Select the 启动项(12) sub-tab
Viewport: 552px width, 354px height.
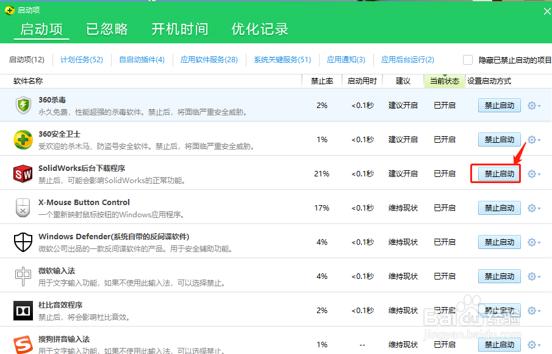pos(27,60)
